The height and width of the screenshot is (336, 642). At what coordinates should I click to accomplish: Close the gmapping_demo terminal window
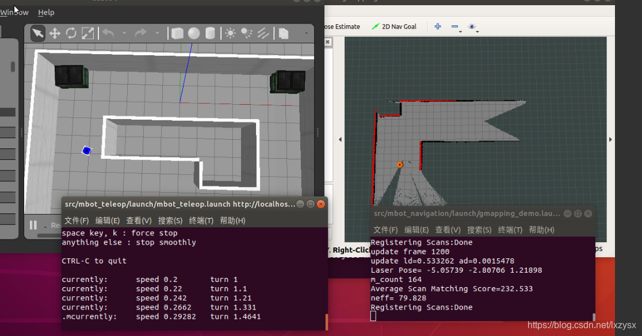[x=588, y=213]
